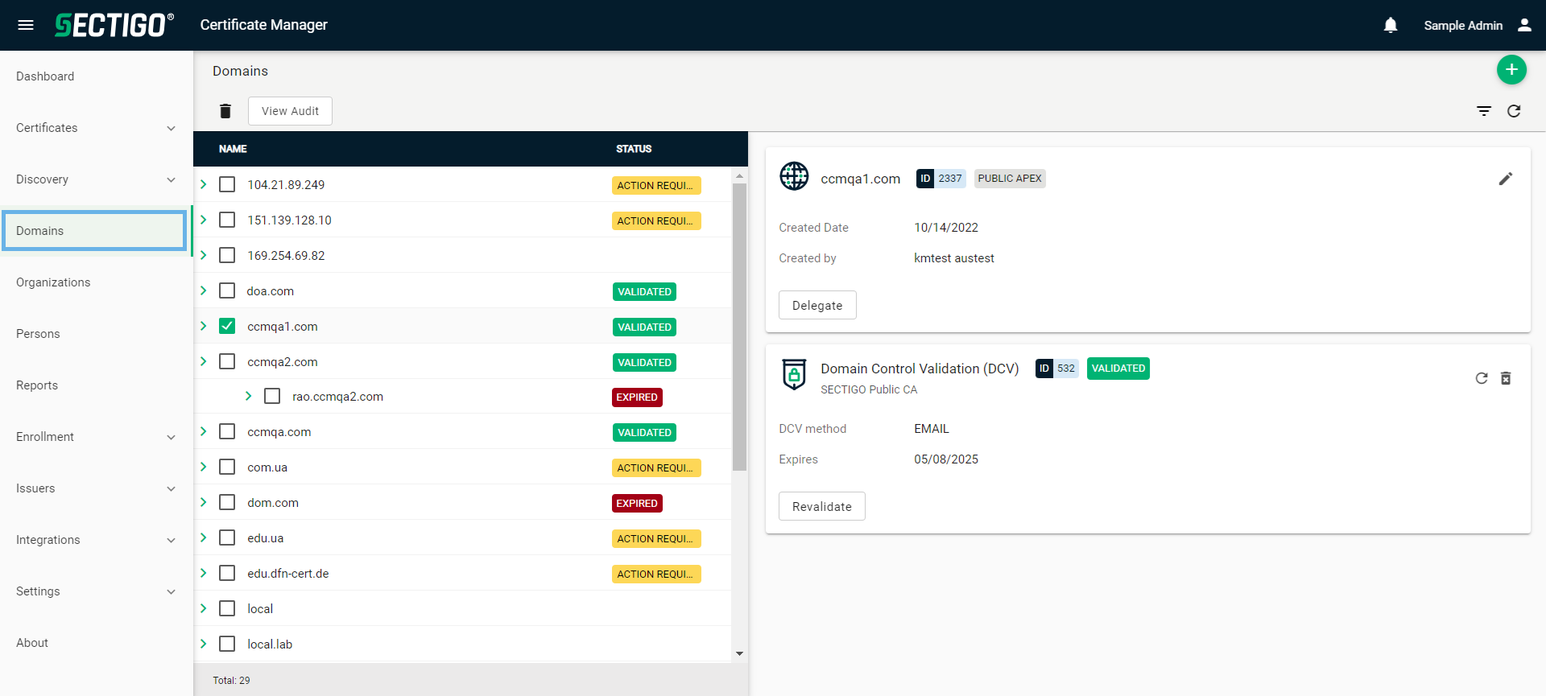The image size is (1546, 696).
Task: Expand the Settings sidebar submenu
Action: click(x=171, y=592)
